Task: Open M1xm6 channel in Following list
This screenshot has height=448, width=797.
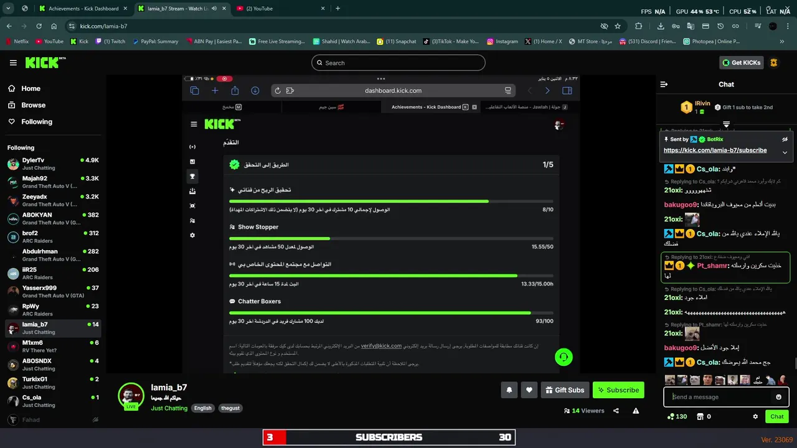Action: click(x=52, y=347)
